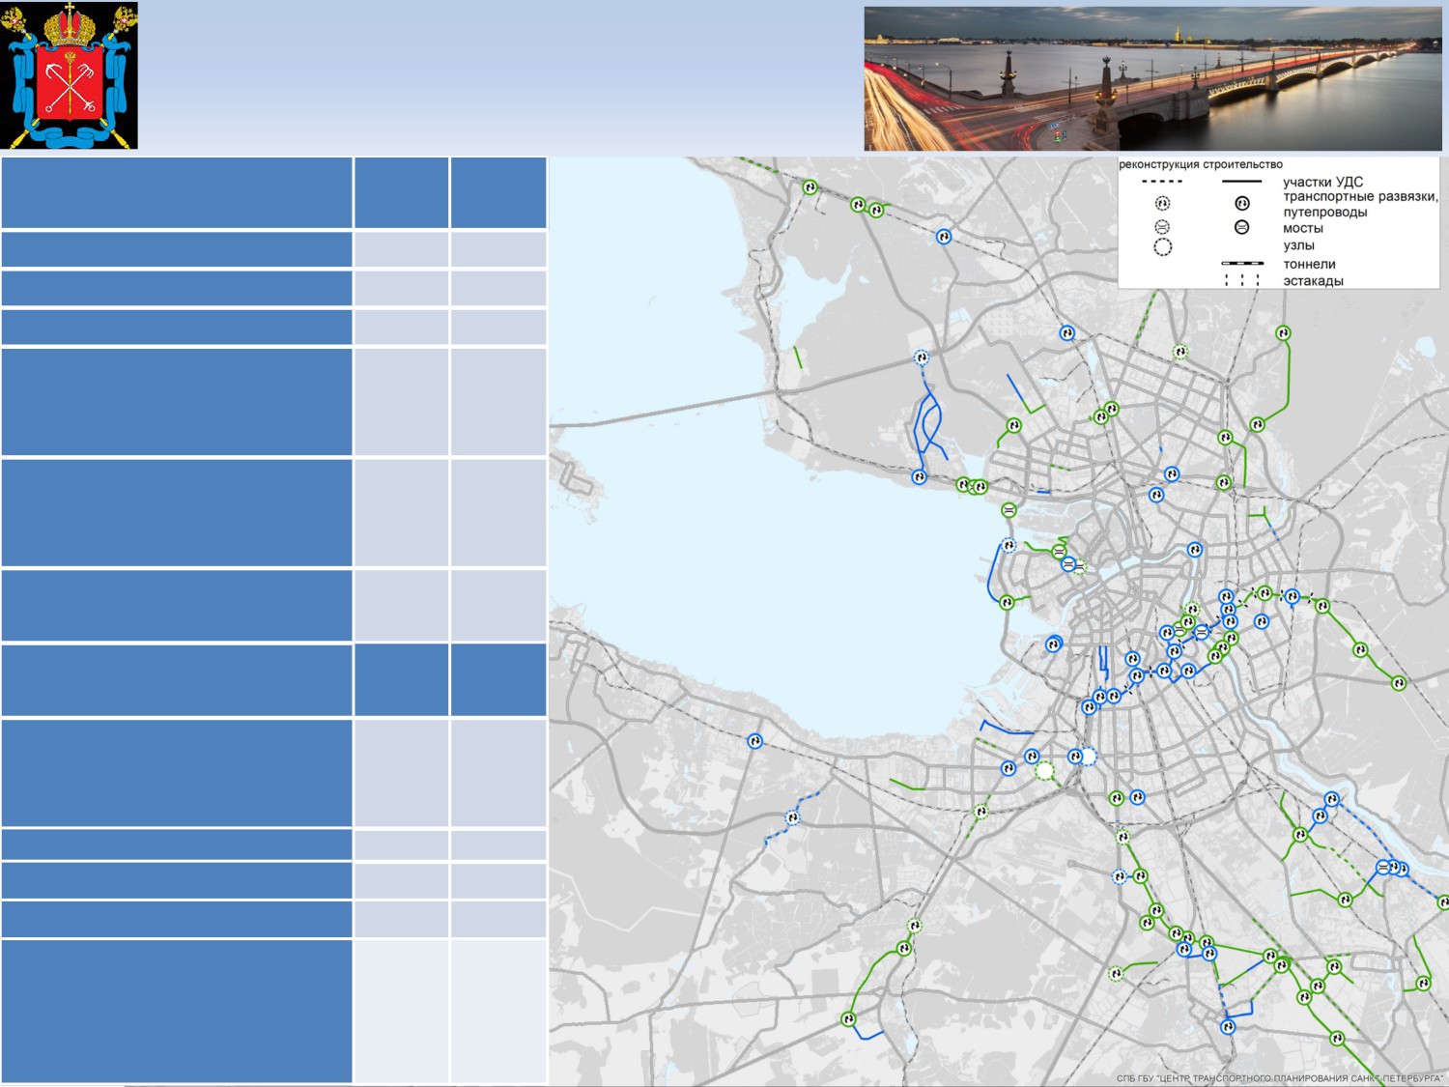Select the legend heading 'строительство'
The height and width of the screenshot is (1087, 1449).
pos(1242,164)
